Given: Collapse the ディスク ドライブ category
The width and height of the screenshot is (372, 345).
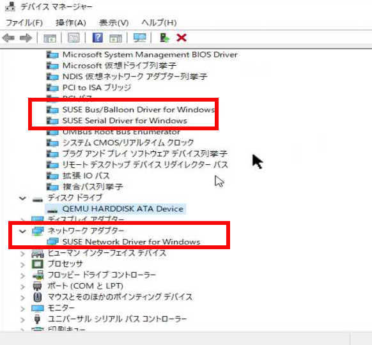Looking at the screenshot, I should 22,198.
